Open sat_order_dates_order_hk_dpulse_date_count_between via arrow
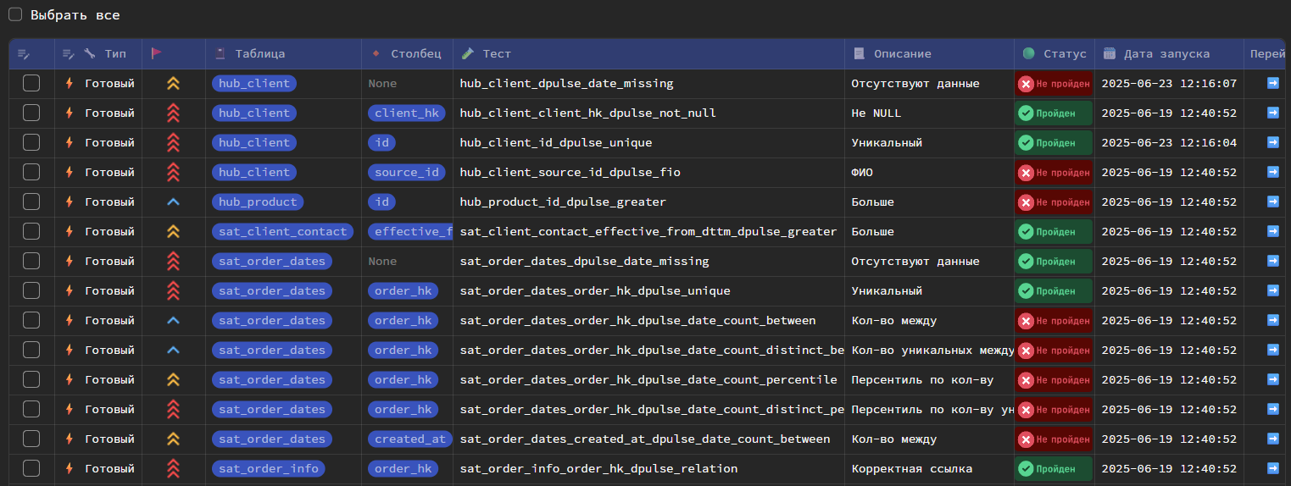This screenshot has width=1291, height=486. (1272, 320)
